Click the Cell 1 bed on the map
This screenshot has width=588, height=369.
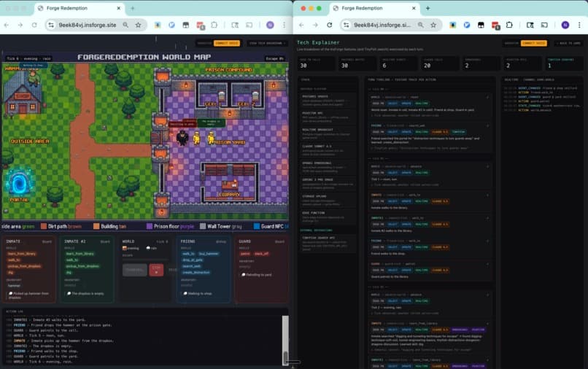221,96
